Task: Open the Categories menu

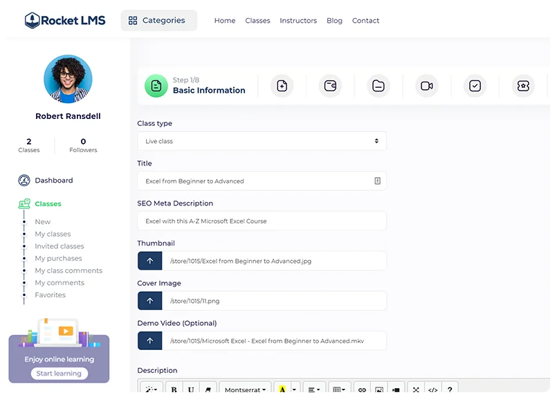Action: point(158,21)
